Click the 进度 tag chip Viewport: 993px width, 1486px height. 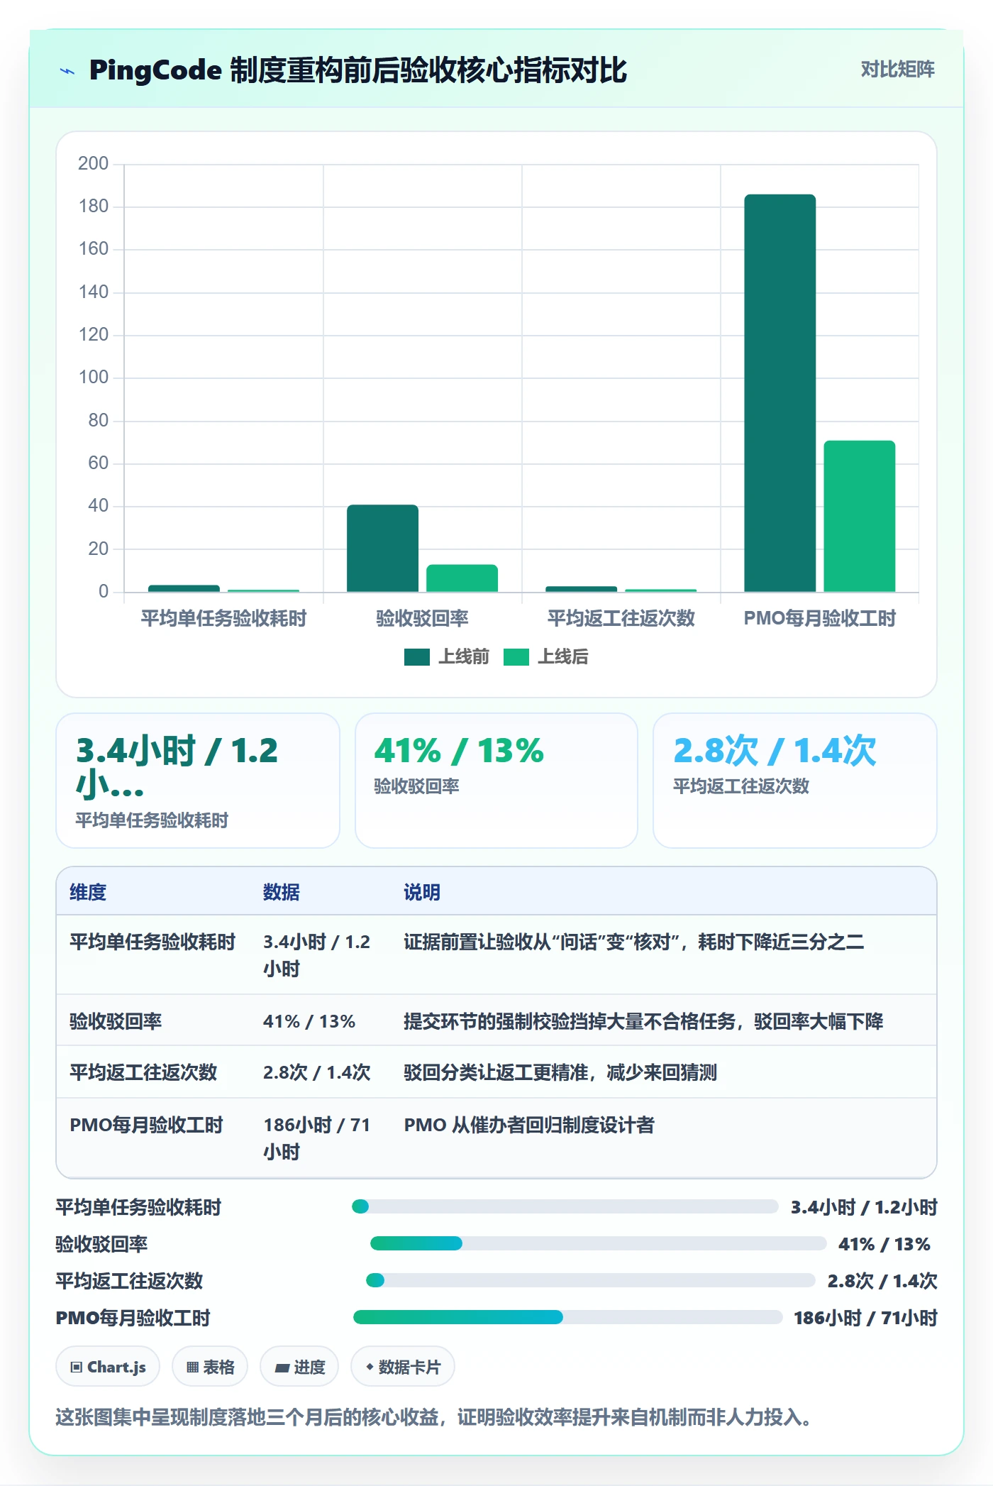pos(299,1367)
